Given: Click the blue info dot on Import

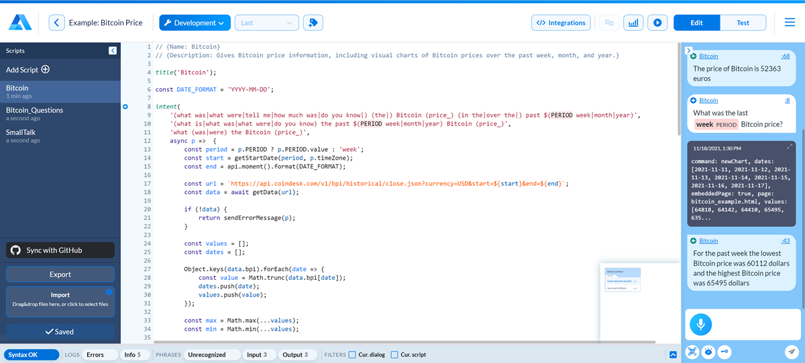Looking at the screenshot, I should (109, 291).
